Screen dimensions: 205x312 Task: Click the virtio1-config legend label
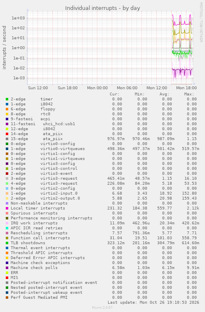[58, 154]
